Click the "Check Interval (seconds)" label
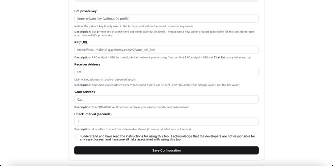Image resolution: width=333 pixels, height=166 pixels. click(93, 114)
